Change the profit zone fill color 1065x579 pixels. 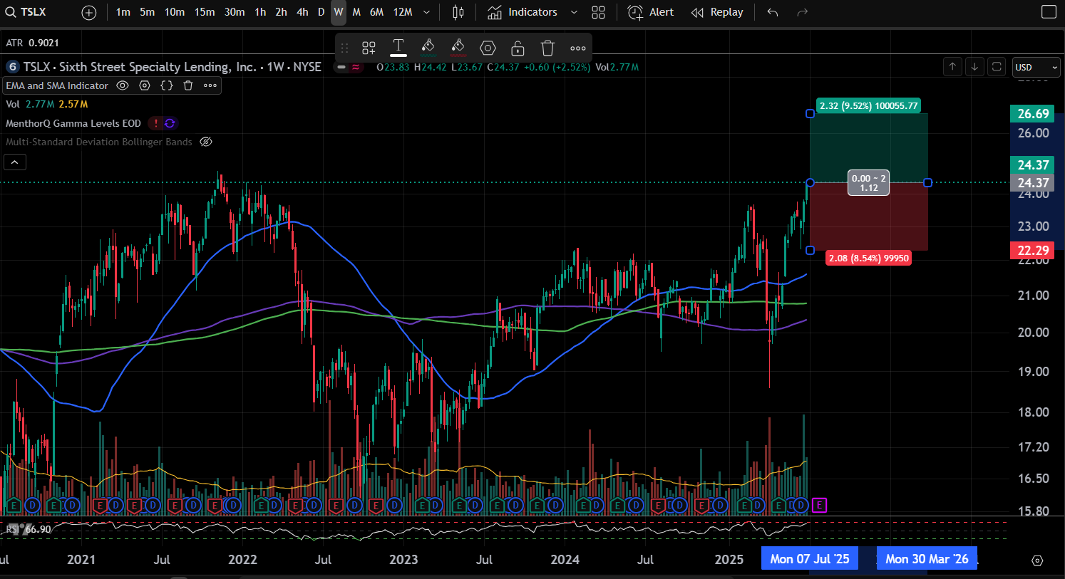[428, 48]
